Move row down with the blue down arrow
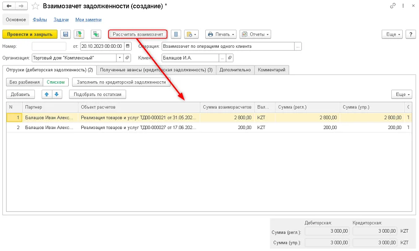This screenshot has height=251, width=419. 57,94
